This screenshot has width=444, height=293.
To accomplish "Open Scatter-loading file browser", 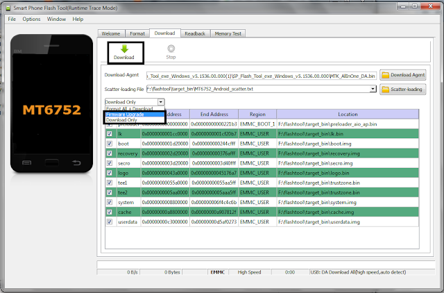I will [x=402, y=90].
